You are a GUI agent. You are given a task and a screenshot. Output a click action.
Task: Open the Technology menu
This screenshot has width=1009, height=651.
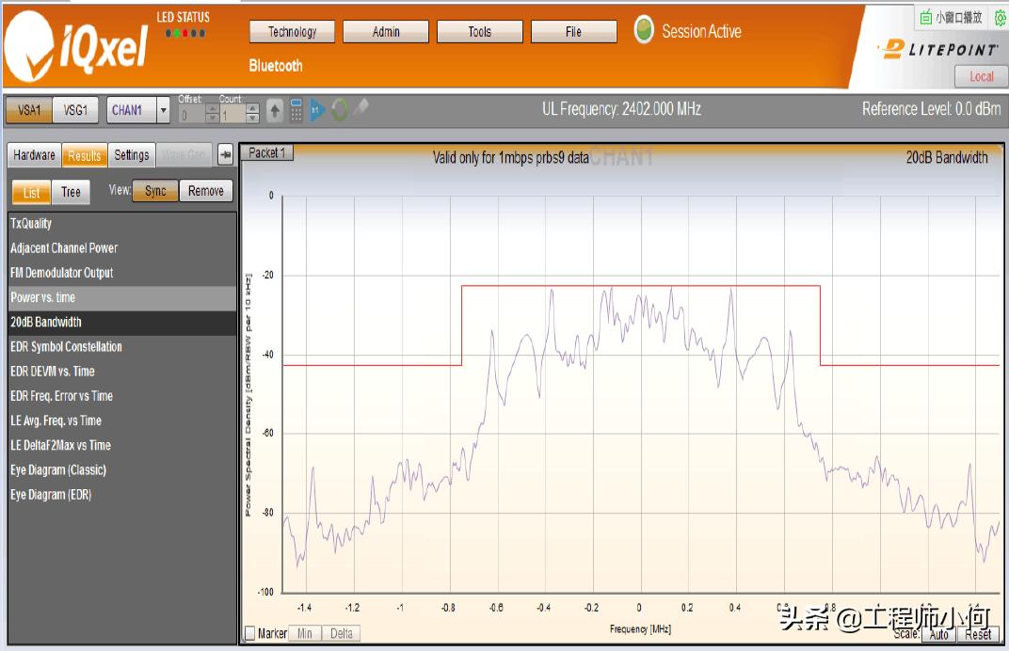292,32
